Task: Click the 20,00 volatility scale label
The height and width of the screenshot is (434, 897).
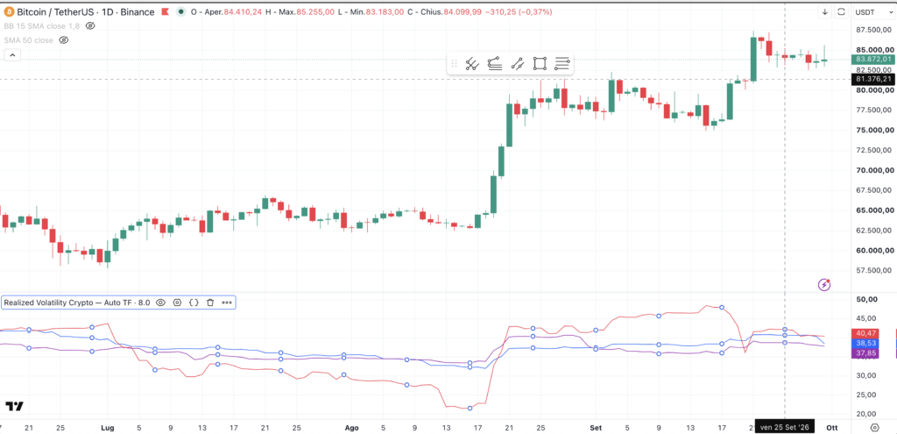Action: pos(867,413)
